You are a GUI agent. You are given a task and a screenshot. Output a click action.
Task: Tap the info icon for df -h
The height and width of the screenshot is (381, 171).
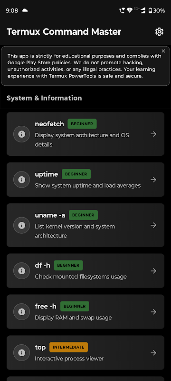pyautogui.click(x=22, y=271)
